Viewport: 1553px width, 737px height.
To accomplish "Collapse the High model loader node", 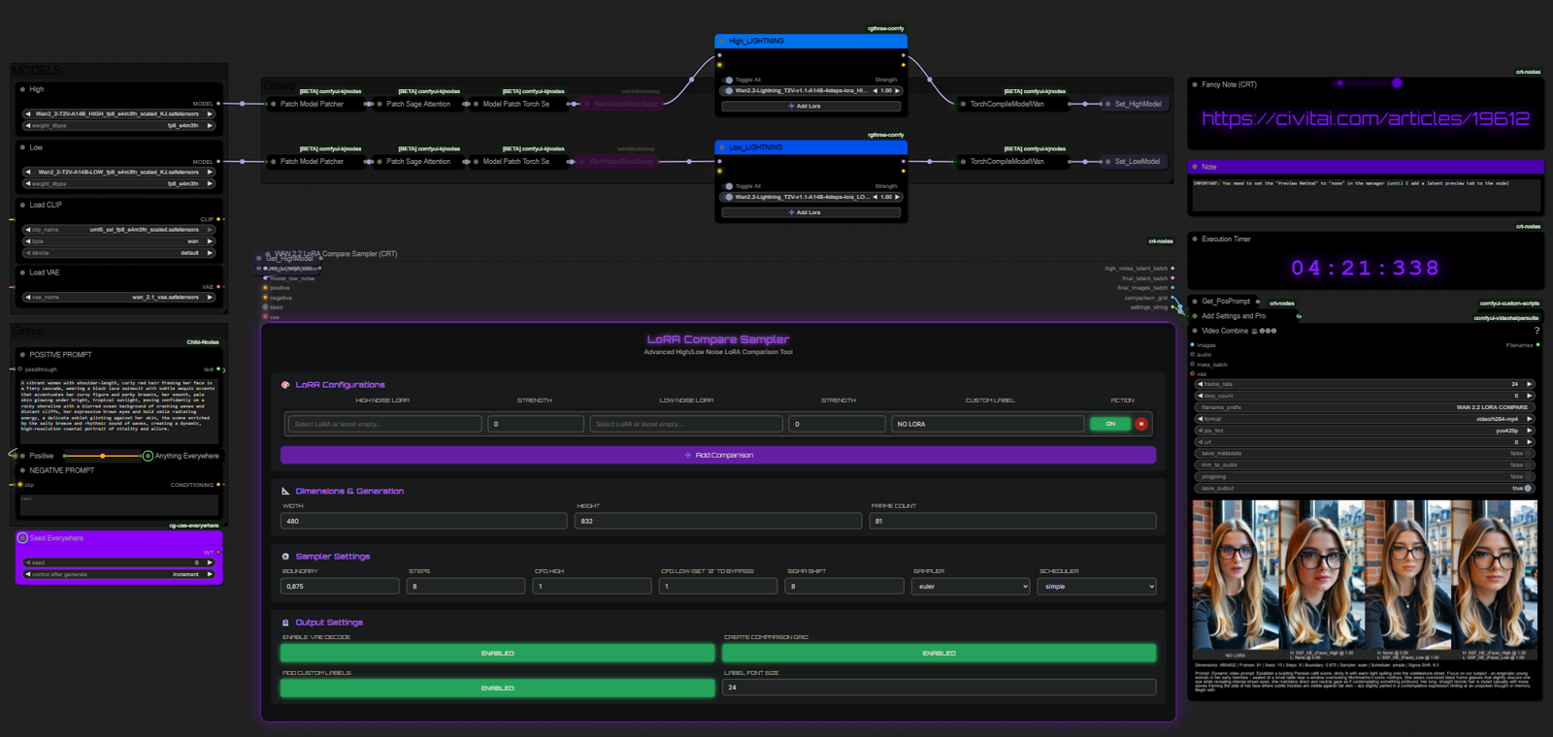I will click(22, 89).
